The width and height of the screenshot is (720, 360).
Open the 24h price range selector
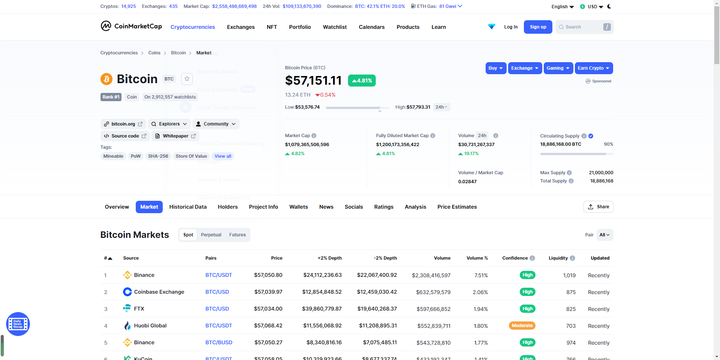tap(441, 107)
